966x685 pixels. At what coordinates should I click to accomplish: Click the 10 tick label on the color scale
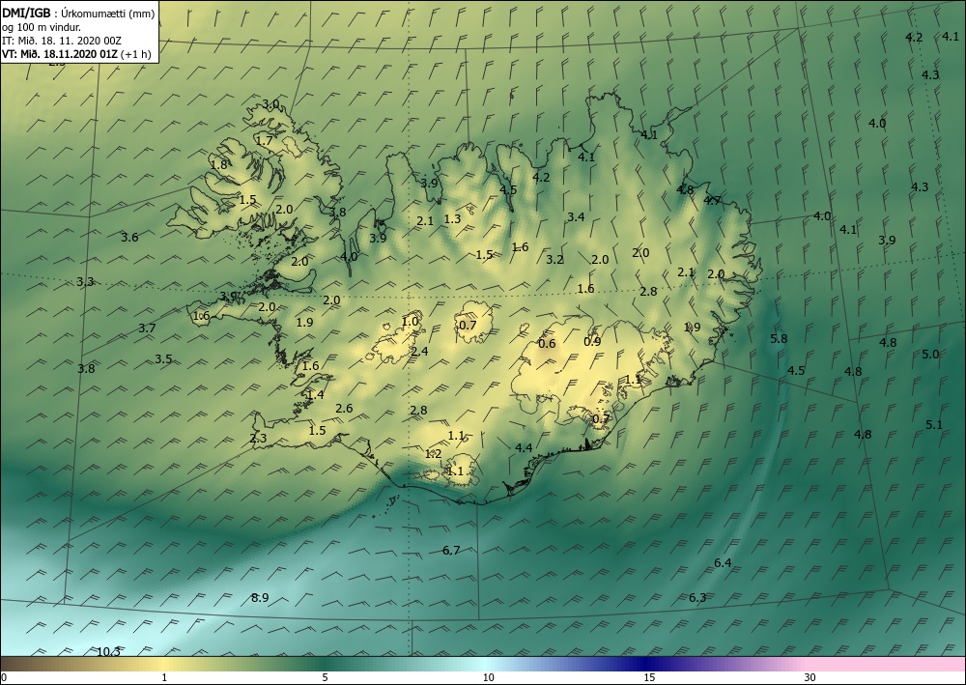488,677
